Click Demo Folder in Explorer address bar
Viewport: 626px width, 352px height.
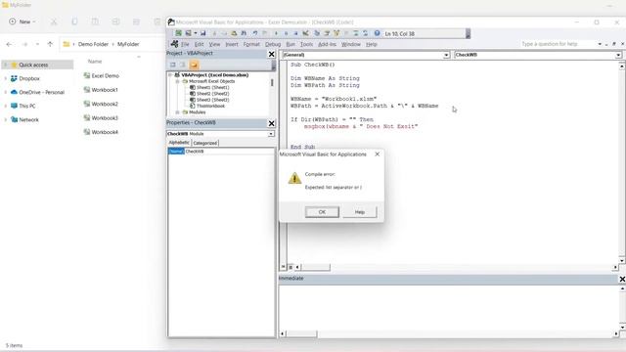tap(93, 44)
